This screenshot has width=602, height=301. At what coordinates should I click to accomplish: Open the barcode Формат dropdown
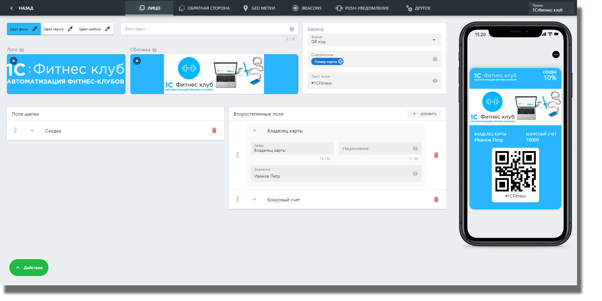(374, 40)
